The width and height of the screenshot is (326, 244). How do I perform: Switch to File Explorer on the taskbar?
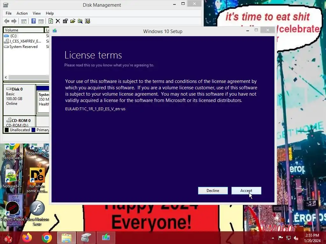point(66,238)
